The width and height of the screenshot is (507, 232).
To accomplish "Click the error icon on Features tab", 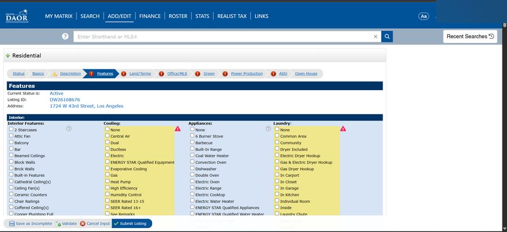I will point(91,74).
